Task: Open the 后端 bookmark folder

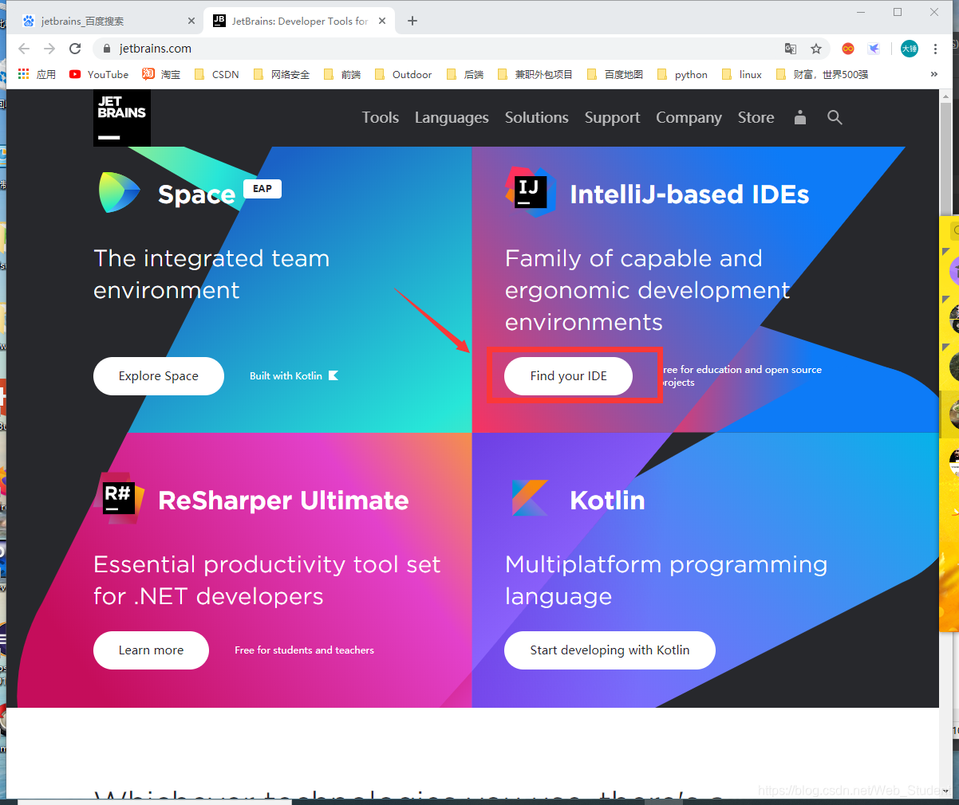Action: [464, 74]
